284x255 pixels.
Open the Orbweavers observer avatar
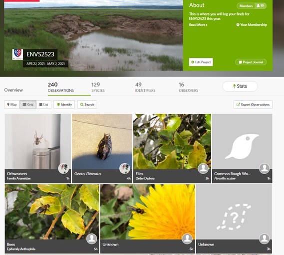[x=63, y=169]
